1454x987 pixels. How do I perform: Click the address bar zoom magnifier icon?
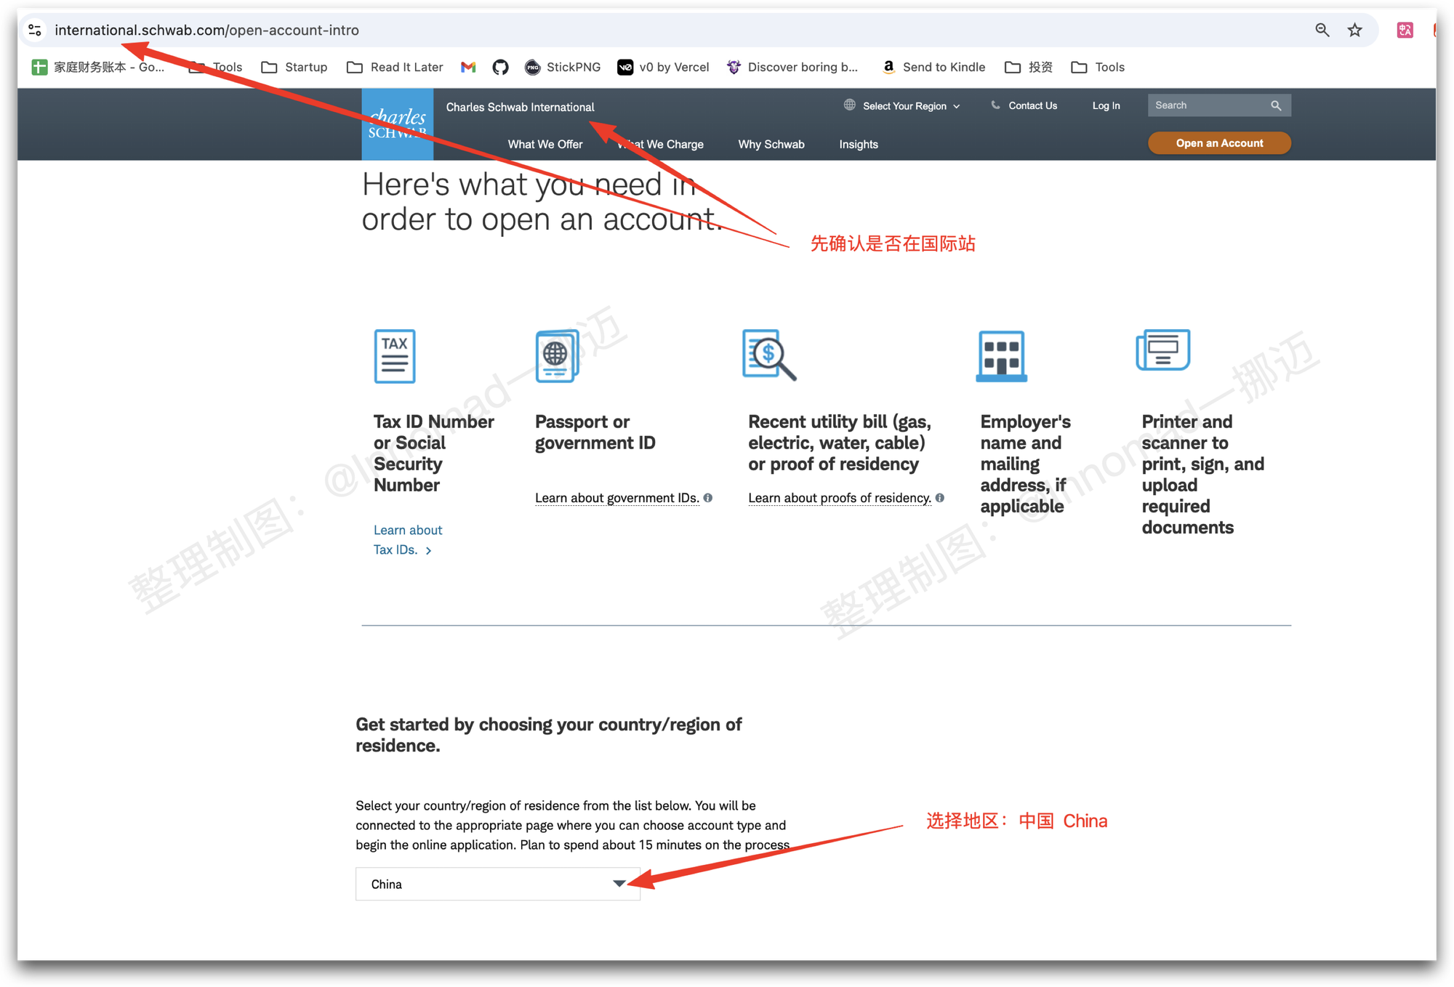tap(1322, 30)
